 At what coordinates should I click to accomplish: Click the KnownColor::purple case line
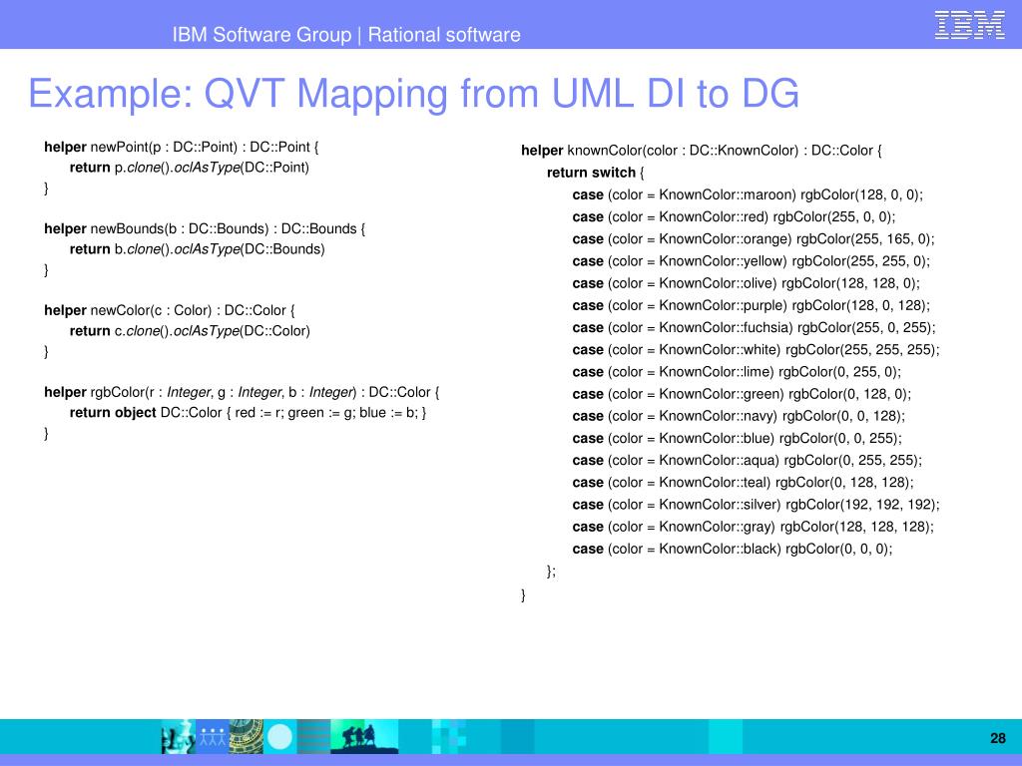(751, 305)
